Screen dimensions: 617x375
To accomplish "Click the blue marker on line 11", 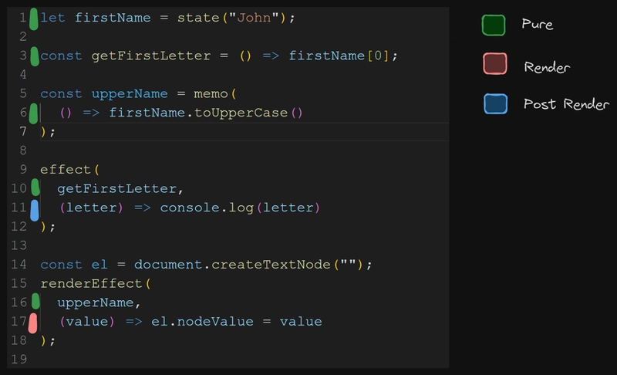I will (34, 208).
